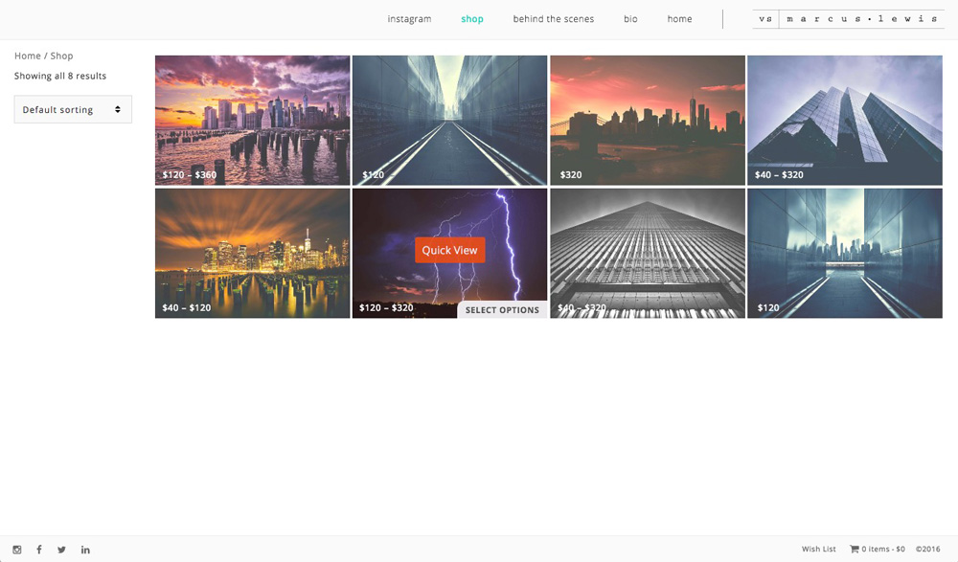Go to the instagram menu item
Viewport: 958px width, 562px height.
[409, 19]
